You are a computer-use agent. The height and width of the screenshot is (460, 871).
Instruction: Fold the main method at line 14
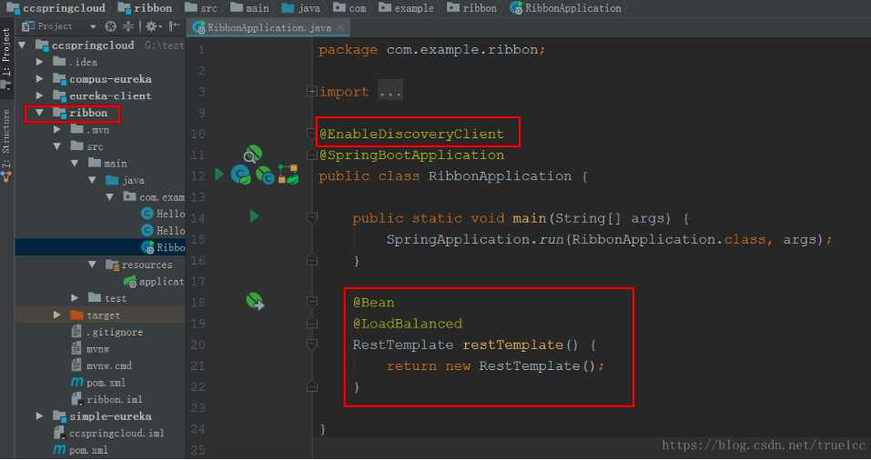pyautogui.click(x=311, y=218)
